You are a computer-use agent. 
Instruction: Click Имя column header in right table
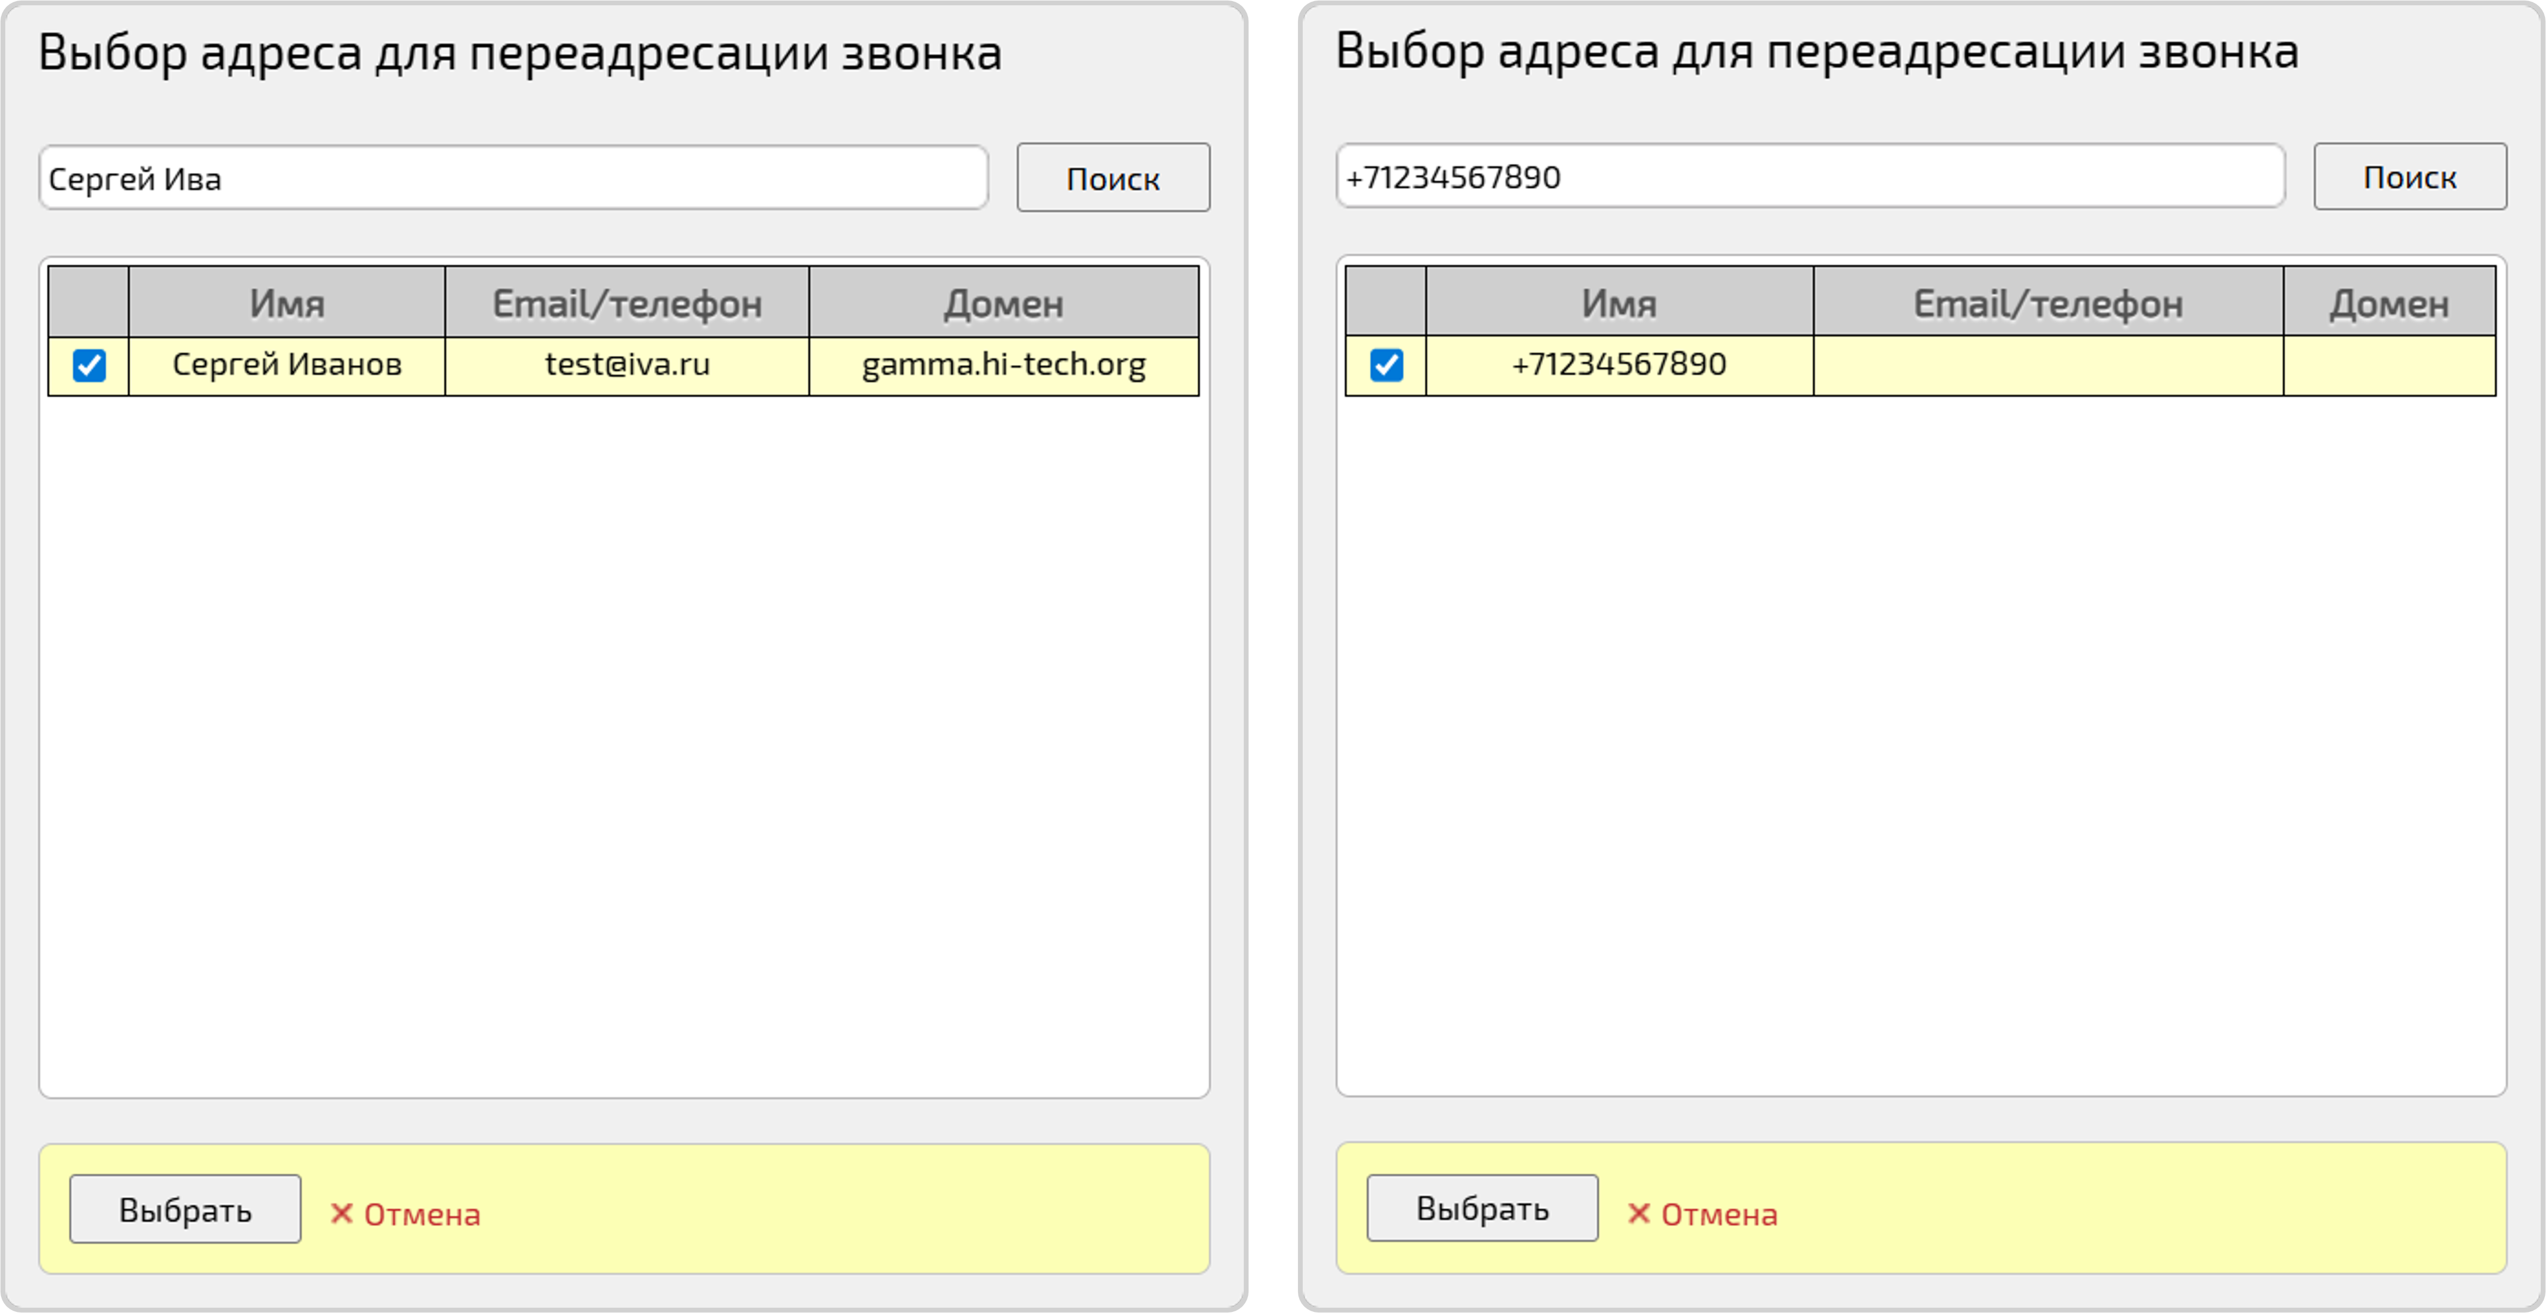click(x=1619, y=303)
